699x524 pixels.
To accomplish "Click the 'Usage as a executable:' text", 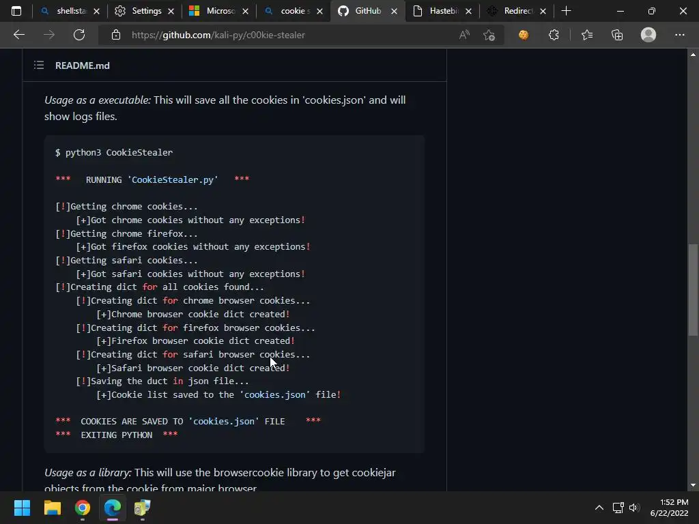I will click(x=98, y=100).
